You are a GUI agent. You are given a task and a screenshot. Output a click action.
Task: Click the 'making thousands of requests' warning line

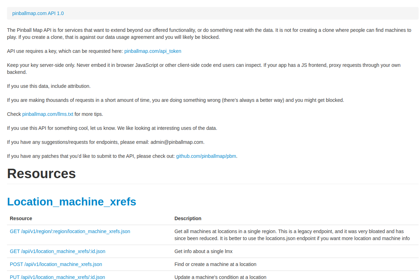pos(175,100)
